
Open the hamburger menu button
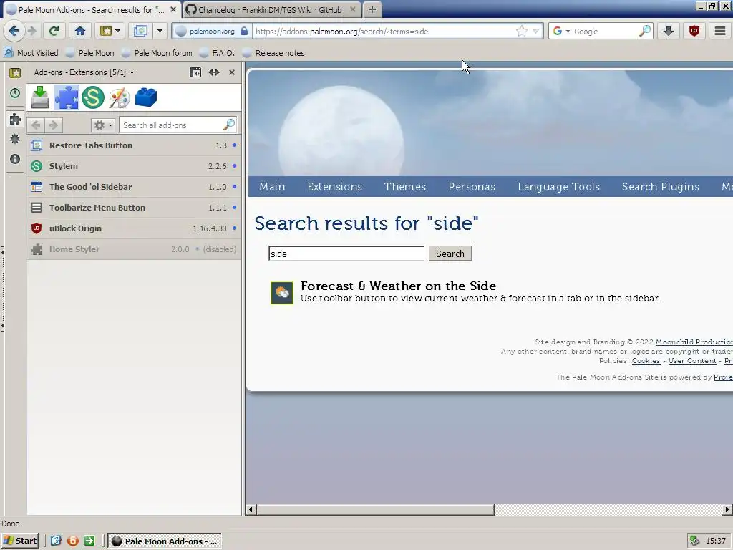pos(720,32)
